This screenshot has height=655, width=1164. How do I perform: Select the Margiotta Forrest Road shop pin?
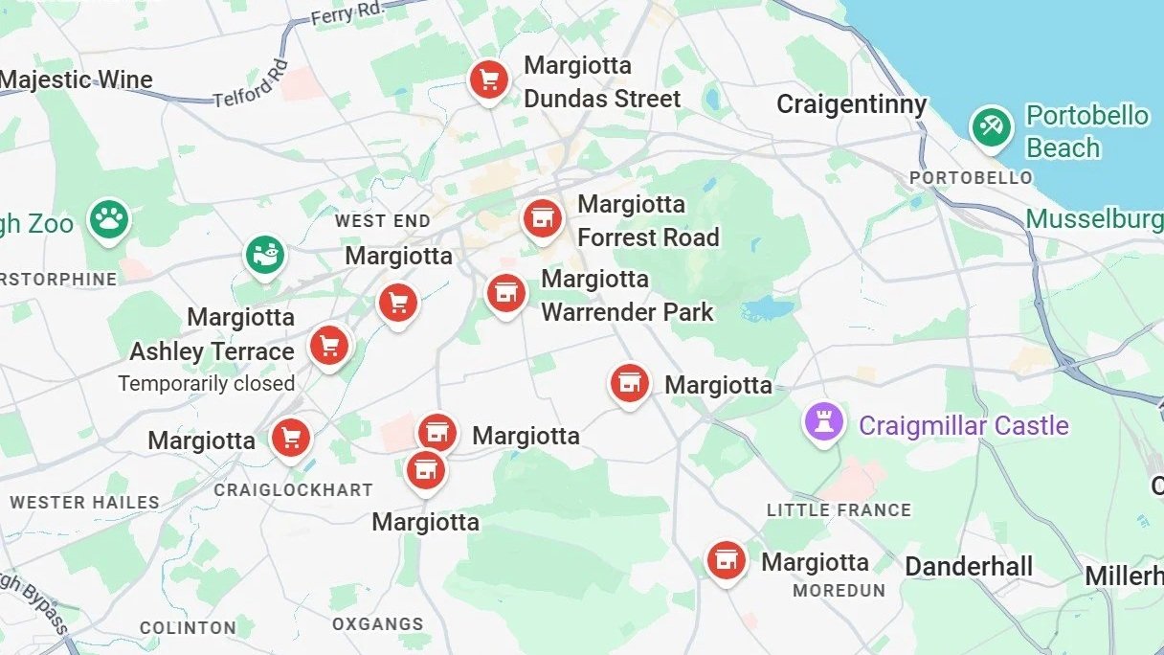(x=543, y=220)
